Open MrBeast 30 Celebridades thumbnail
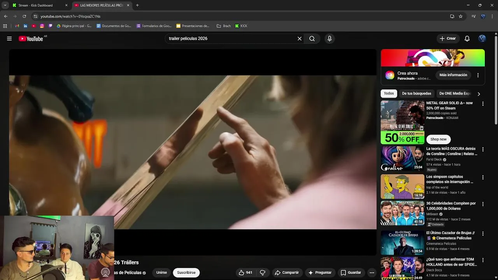Image resolution: width=498 pixels, height=280 pixels. (402, 213)
